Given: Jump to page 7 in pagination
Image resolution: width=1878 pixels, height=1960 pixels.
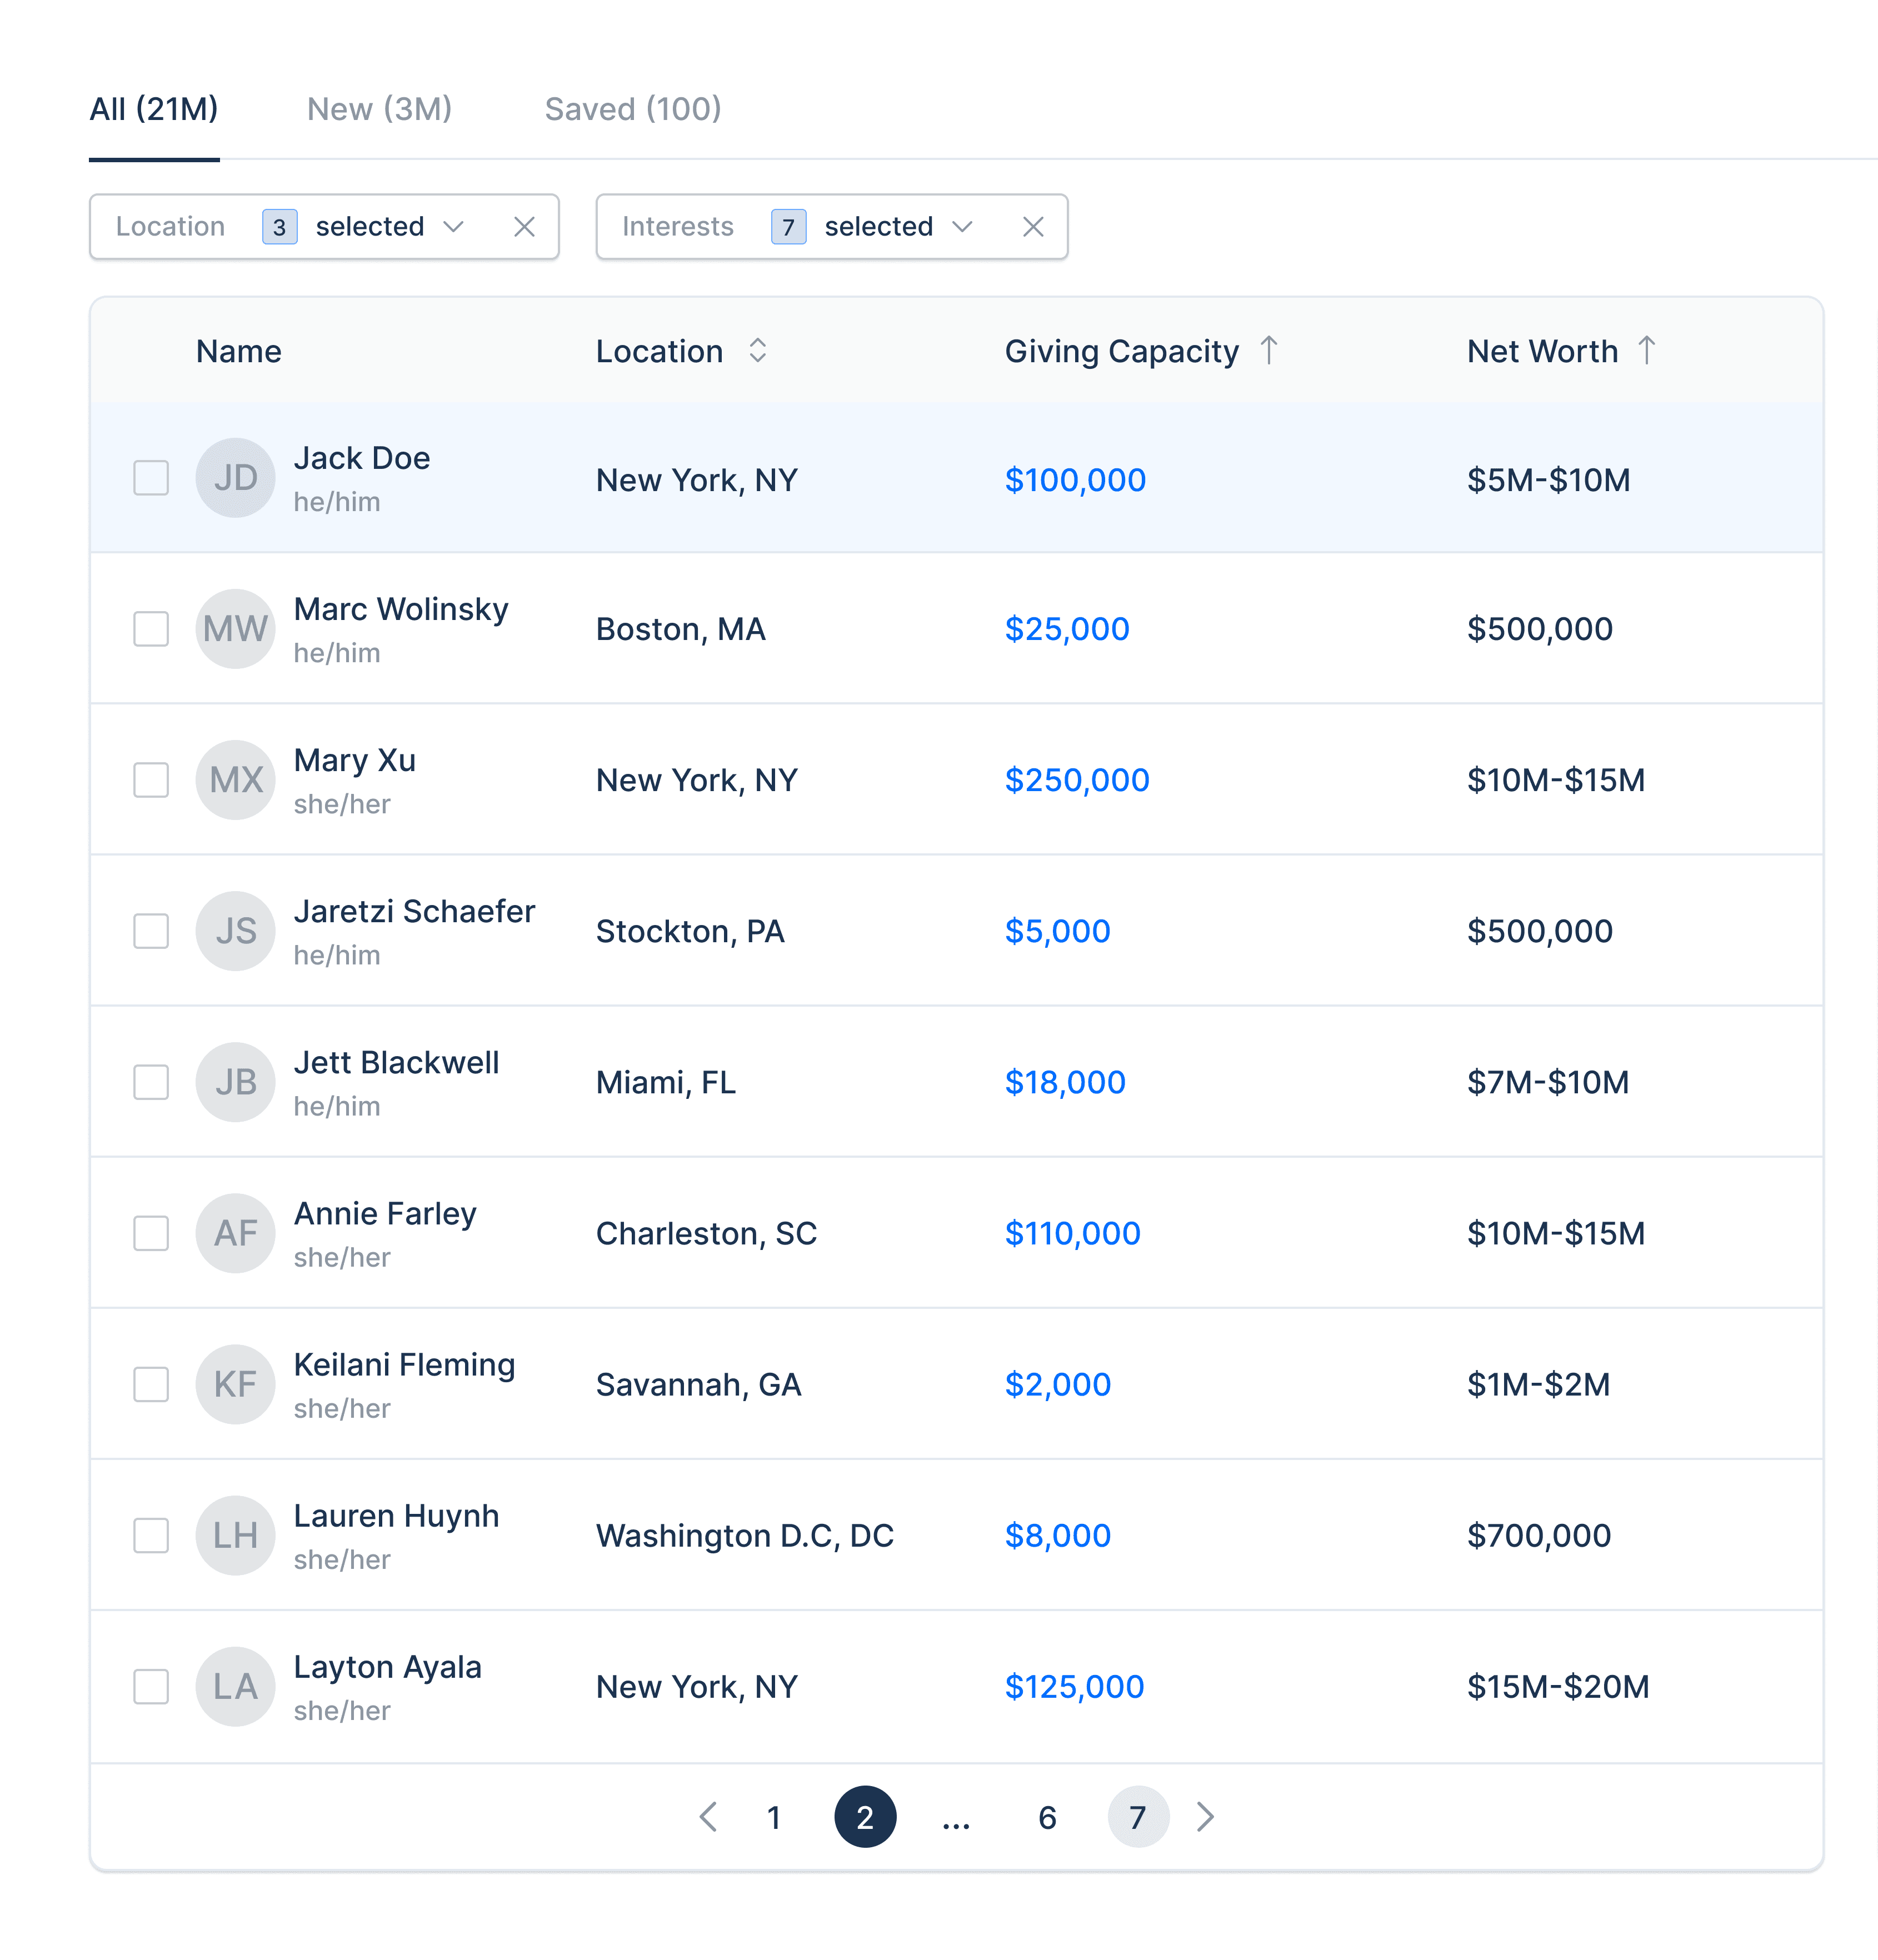Looking at the screenshot, I should pos(1137,1817).
